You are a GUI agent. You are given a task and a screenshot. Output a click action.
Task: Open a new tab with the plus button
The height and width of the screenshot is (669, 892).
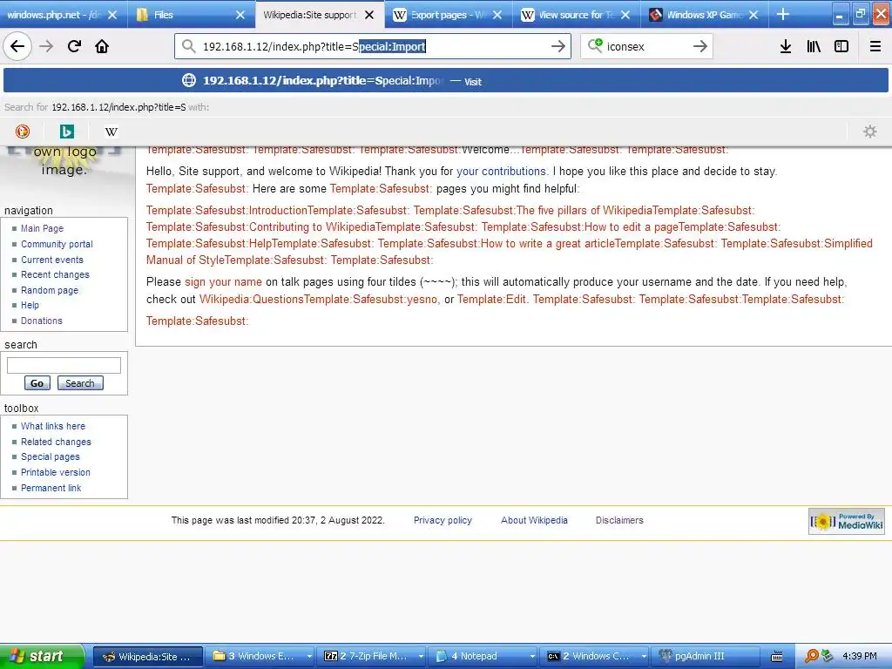[783, 14]
